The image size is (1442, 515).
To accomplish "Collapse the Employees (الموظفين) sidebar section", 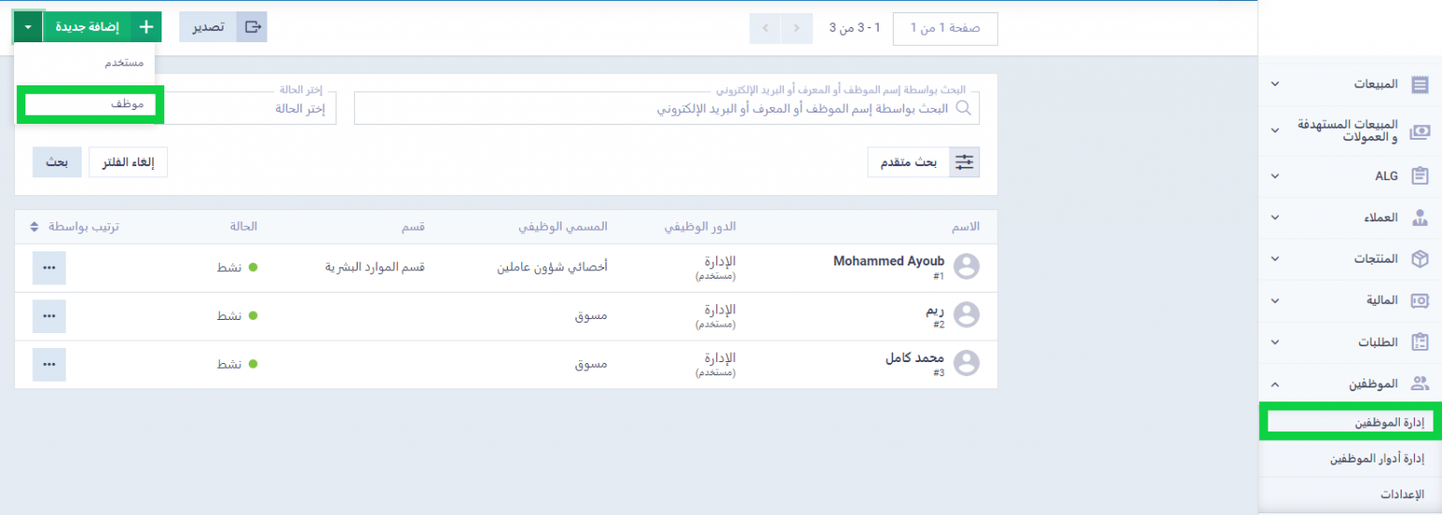I will click(1274, 384).
